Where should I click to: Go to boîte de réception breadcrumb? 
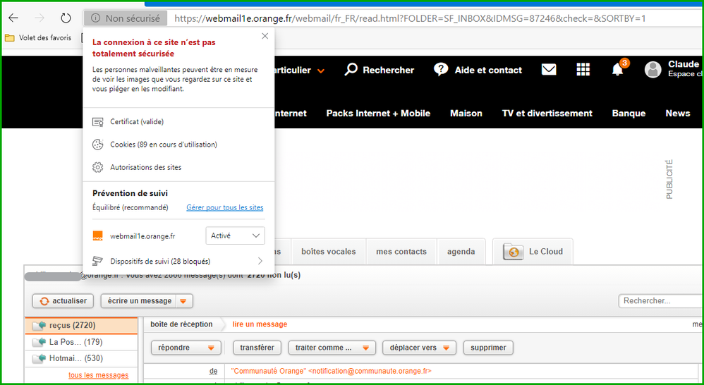181,324
